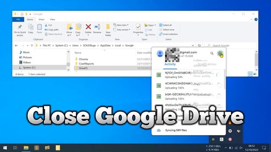
Task: Expand New item dropdown
Action: (x=128, y=25)
